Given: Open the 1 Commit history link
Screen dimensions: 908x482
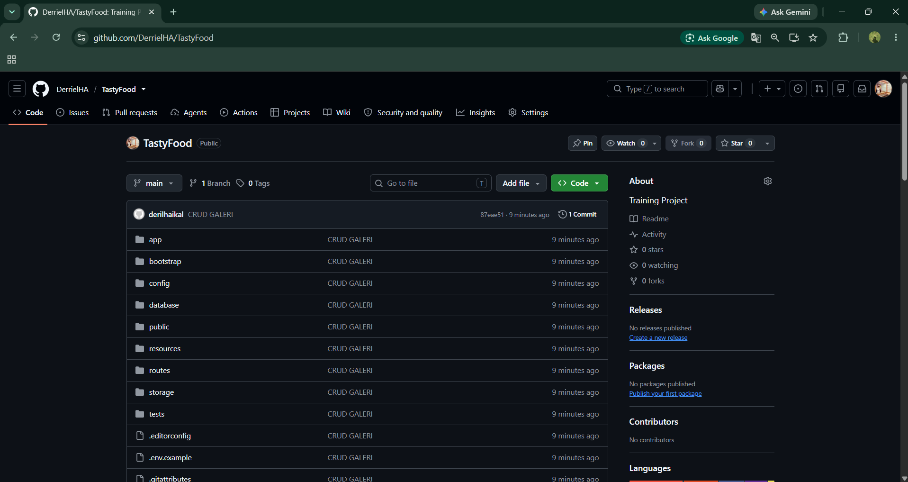Looking at the screenshot, I should [x=577, y=214].
